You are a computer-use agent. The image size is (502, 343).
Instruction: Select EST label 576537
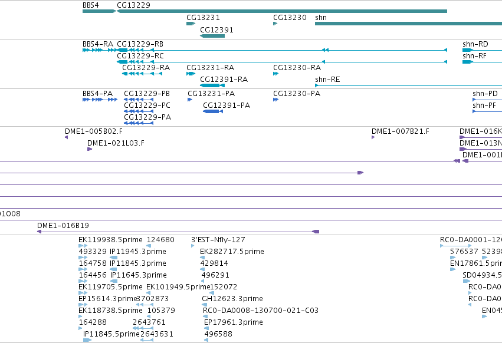point(464,252)
